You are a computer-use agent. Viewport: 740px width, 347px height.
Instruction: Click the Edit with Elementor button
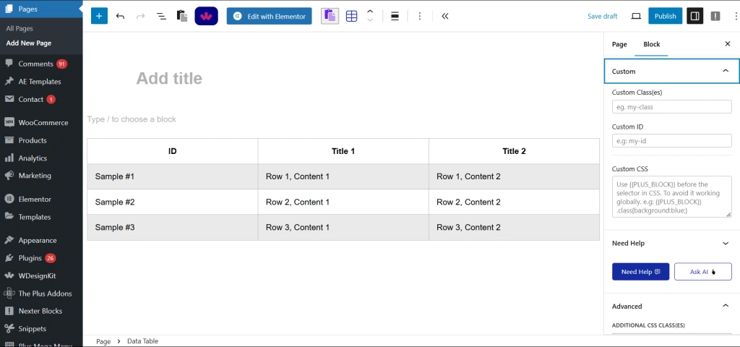(x=269, y=16)
